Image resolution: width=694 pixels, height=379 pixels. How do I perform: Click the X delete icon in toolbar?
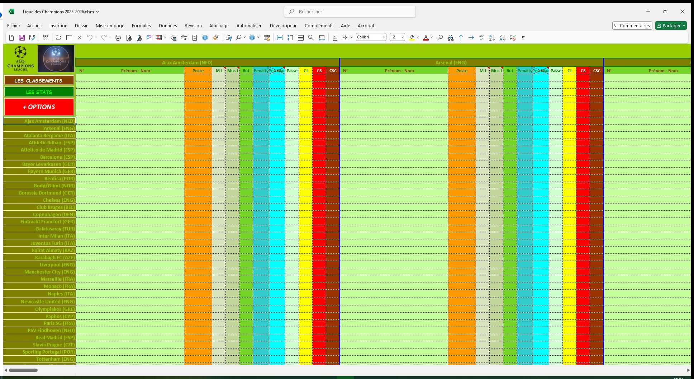tap(80, 37)
